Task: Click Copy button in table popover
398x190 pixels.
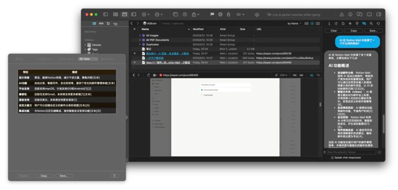Action: (x=43, y=176)
